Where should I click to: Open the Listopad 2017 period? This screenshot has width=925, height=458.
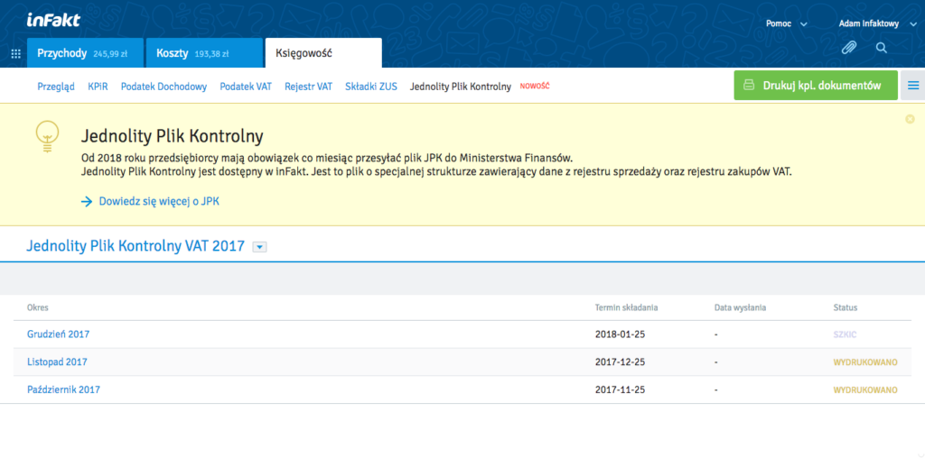click(x=57, y=362)
